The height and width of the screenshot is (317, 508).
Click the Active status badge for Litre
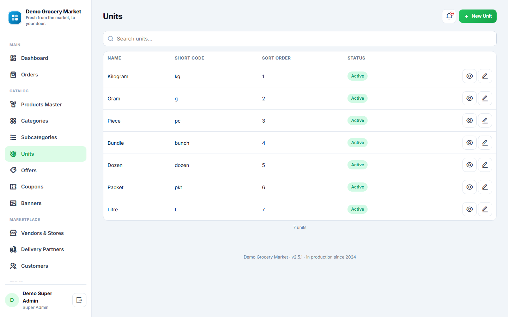(x=357, y=209)
